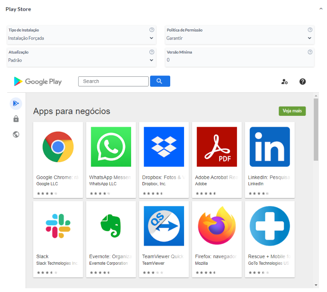This screenshot has width=327, height=292.
Task: Click the Slack Technologies developer name
Action: click(57, 263)
